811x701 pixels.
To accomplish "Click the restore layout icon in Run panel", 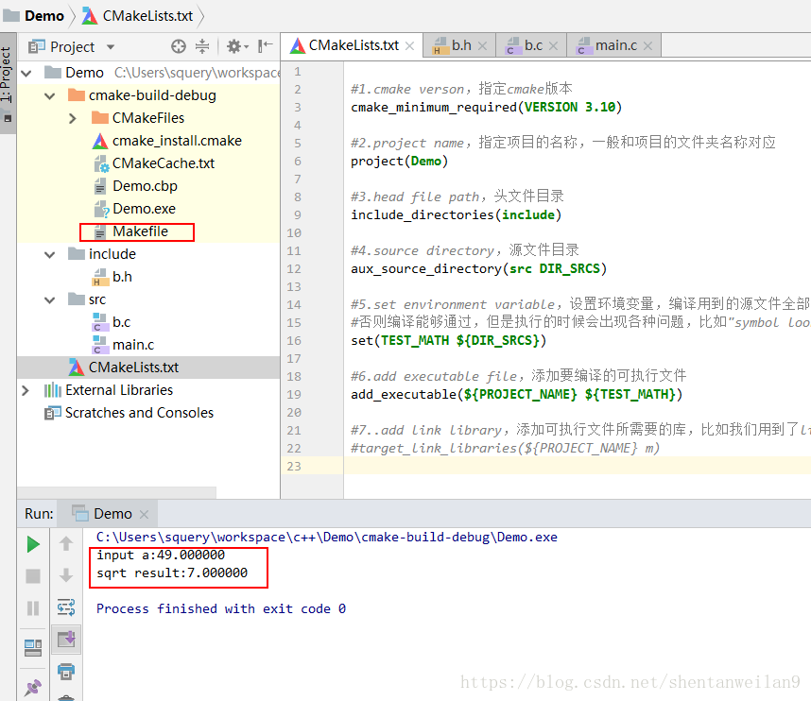I will (33, 648).
